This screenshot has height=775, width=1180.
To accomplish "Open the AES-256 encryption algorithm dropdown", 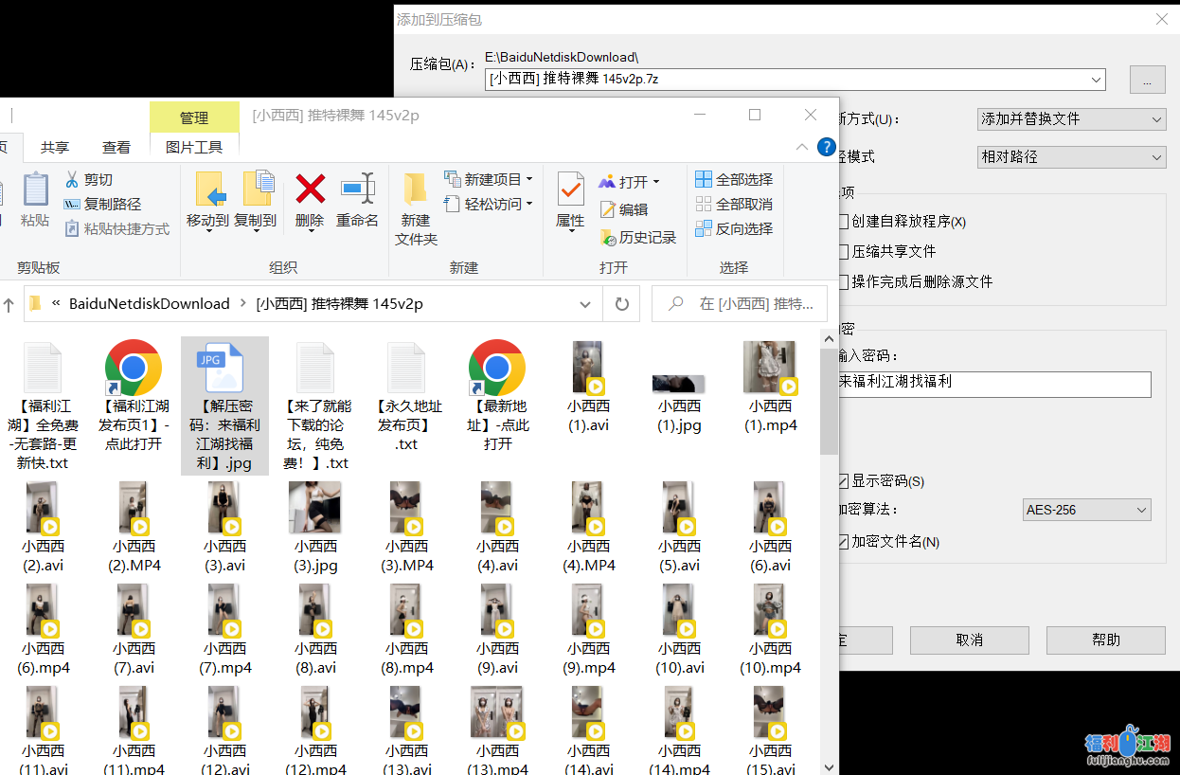I will (1086, 510).
